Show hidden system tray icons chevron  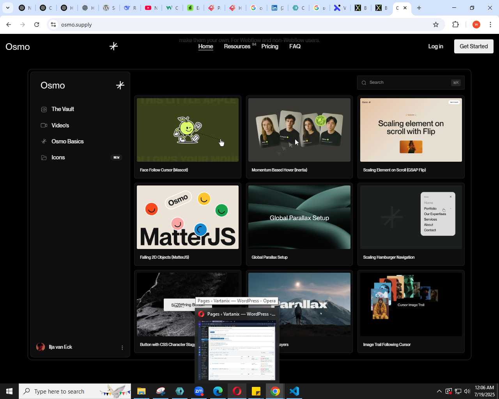[439, 391]
